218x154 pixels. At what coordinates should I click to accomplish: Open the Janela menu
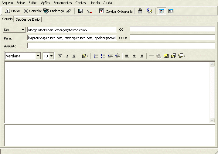[x=95, y=3]
